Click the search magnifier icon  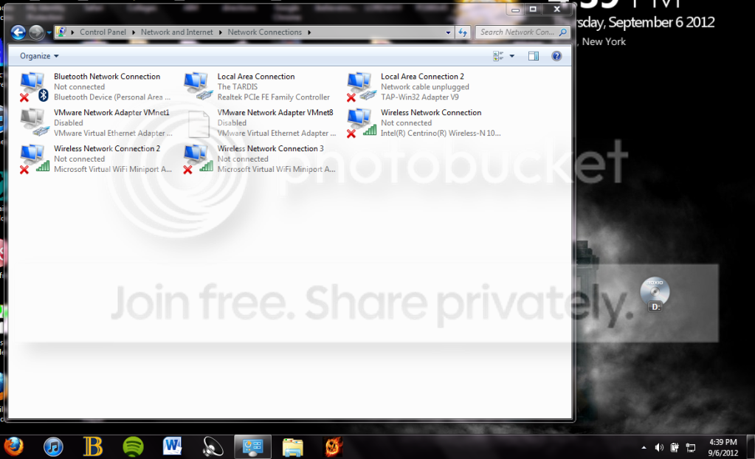563,32
